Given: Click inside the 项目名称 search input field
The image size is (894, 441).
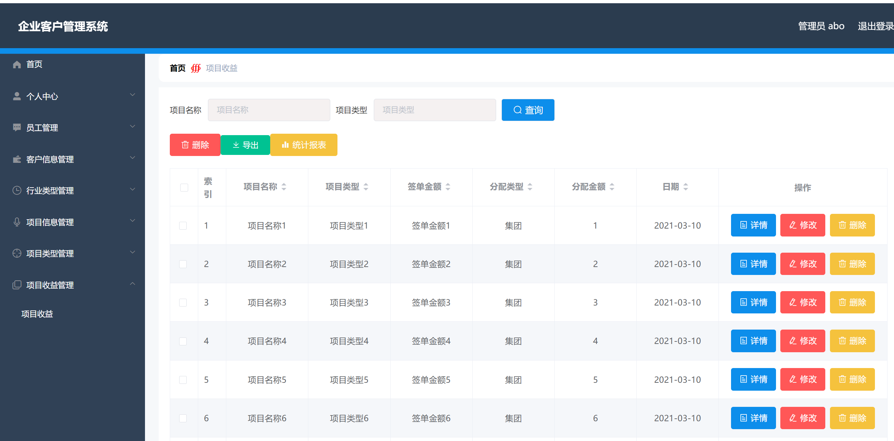Looking at the screenshot, I should 269,110.
